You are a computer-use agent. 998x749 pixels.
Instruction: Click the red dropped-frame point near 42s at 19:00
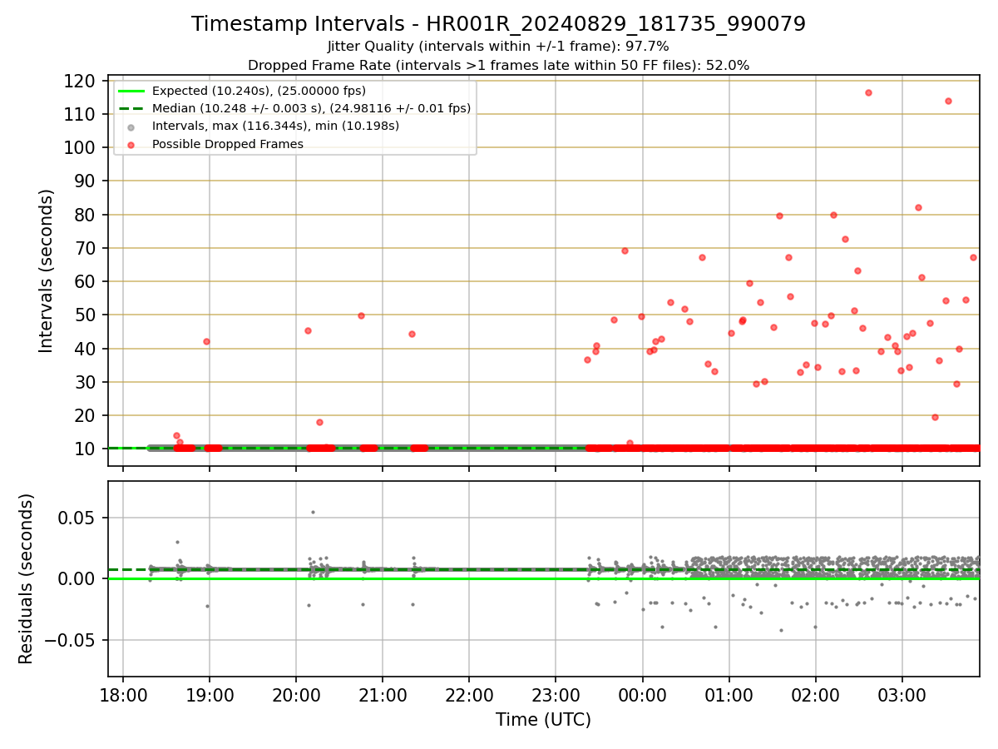[x=206, y=341]
